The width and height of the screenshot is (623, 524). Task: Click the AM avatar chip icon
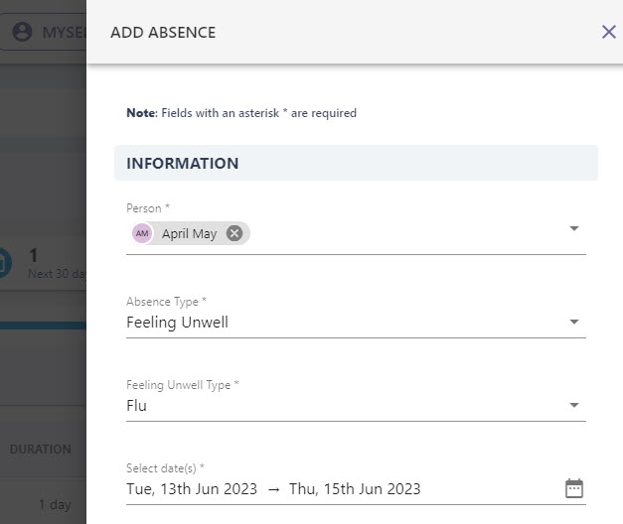click(142, 233)
